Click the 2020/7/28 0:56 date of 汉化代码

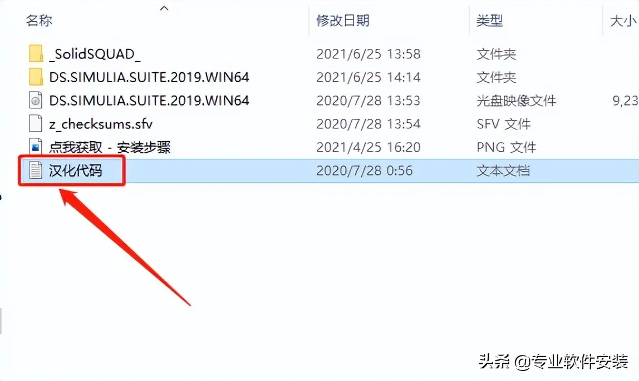(x=365, y=171)
